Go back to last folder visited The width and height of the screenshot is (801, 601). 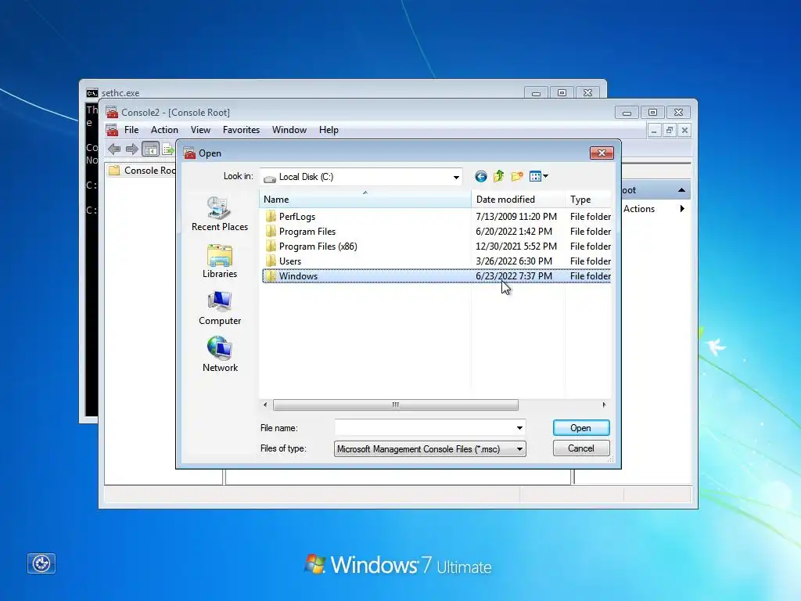coord(481,177)
